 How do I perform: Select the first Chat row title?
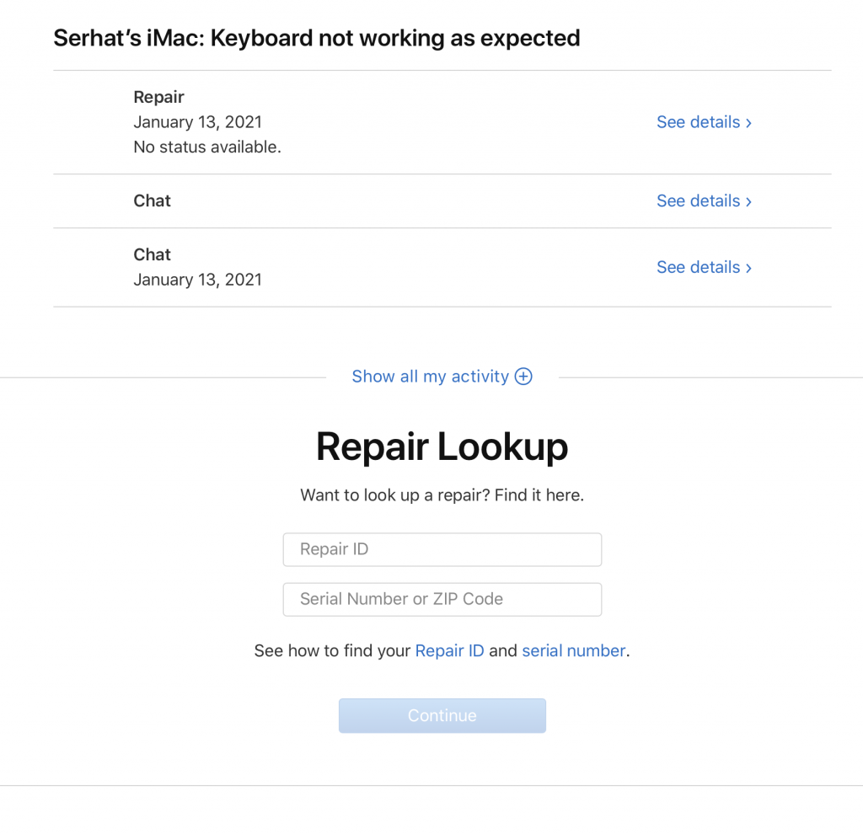(152, 200)
